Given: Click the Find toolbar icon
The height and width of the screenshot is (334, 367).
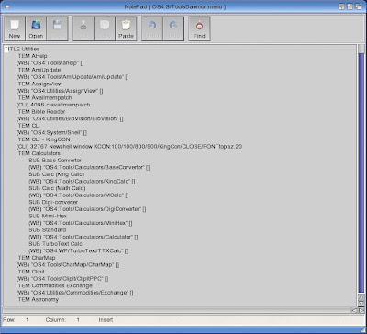Looking at the screenshot, I should [x=199, y=28].
